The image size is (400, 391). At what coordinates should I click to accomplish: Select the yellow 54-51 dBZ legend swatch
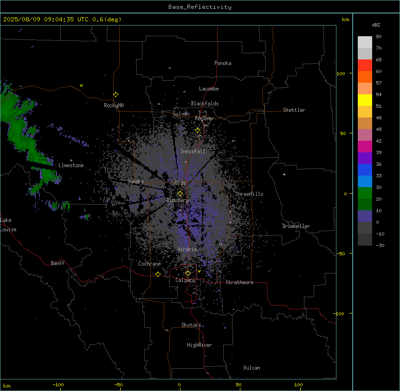[365, 100]
